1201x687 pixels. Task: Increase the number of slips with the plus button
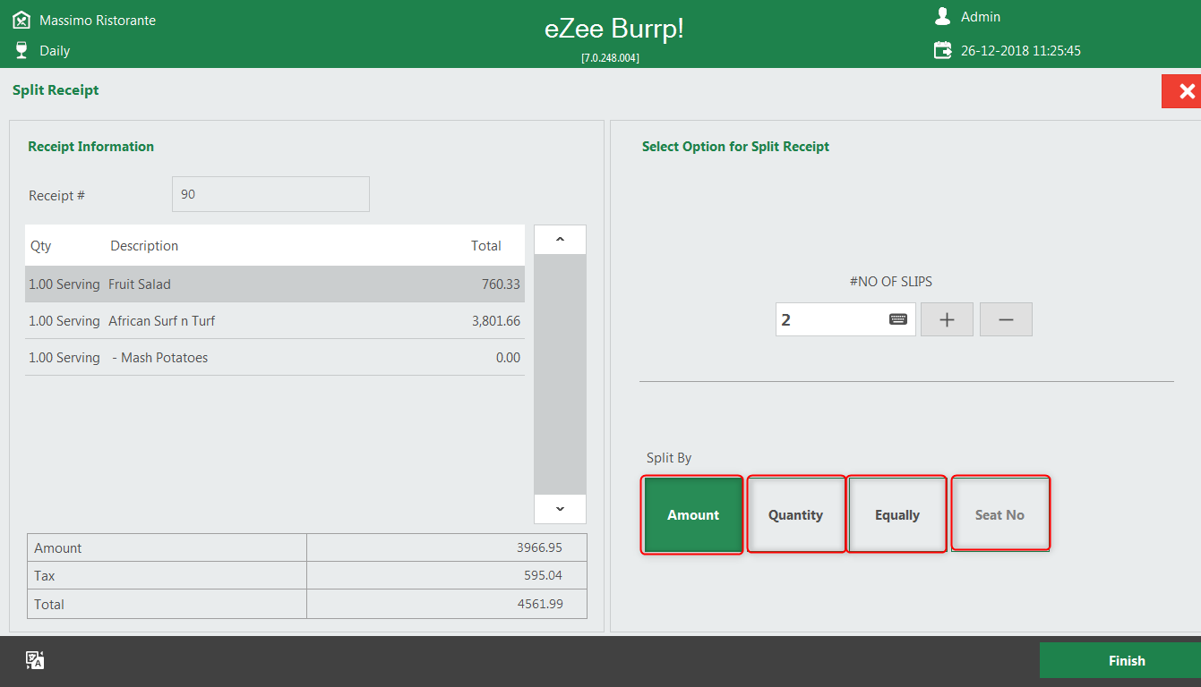point(947,319)
